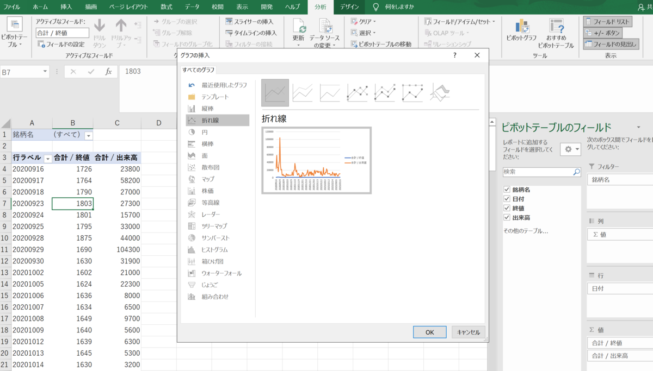Select レーダー radar chart category

[x=218, y=215]
